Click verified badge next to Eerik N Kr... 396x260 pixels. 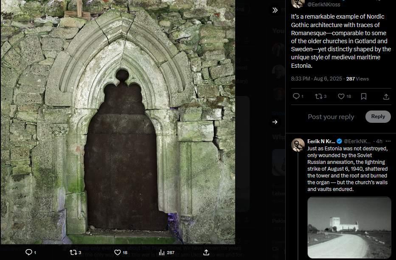(x=340, y=141)
